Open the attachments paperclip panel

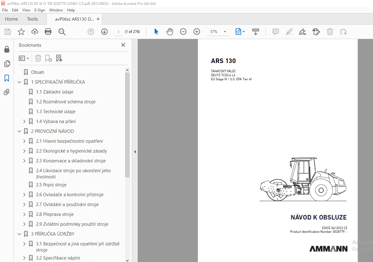[7, 92]
